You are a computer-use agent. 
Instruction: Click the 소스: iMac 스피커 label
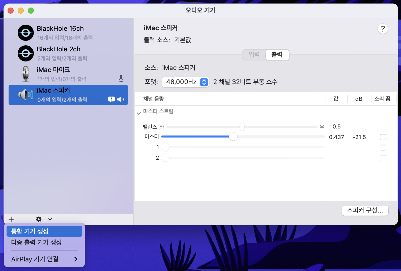170,68
